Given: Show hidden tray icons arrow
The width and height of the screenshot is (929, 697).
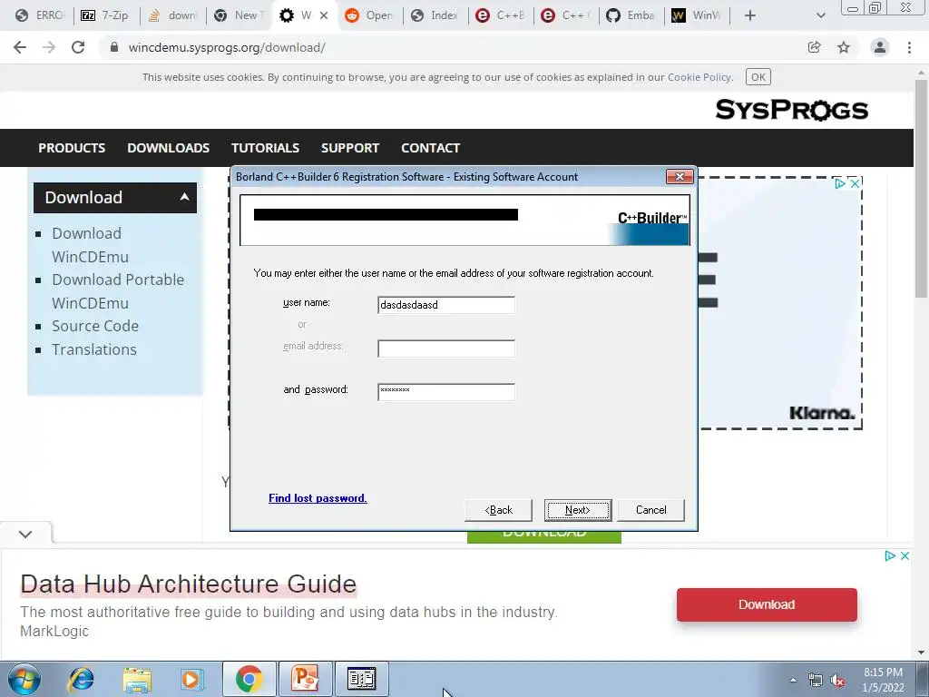Looking at the screenshot, I should pos(793,680).
